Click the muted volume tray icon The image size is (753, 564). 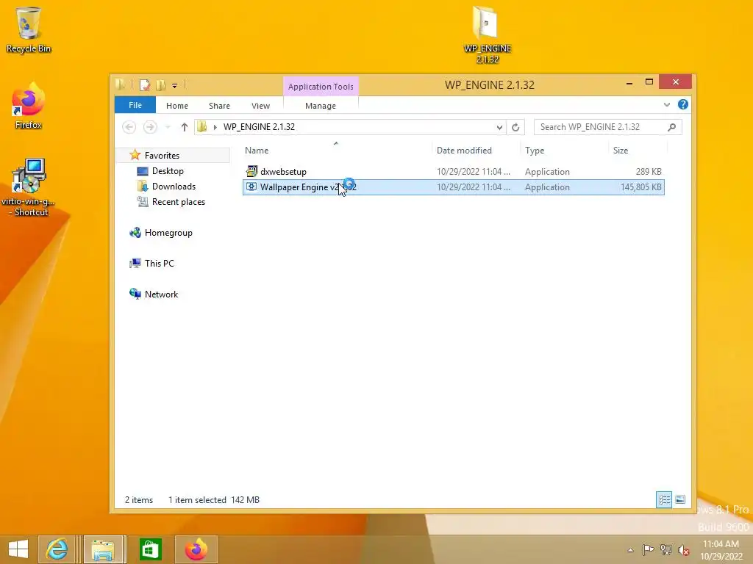click(684, 550)
